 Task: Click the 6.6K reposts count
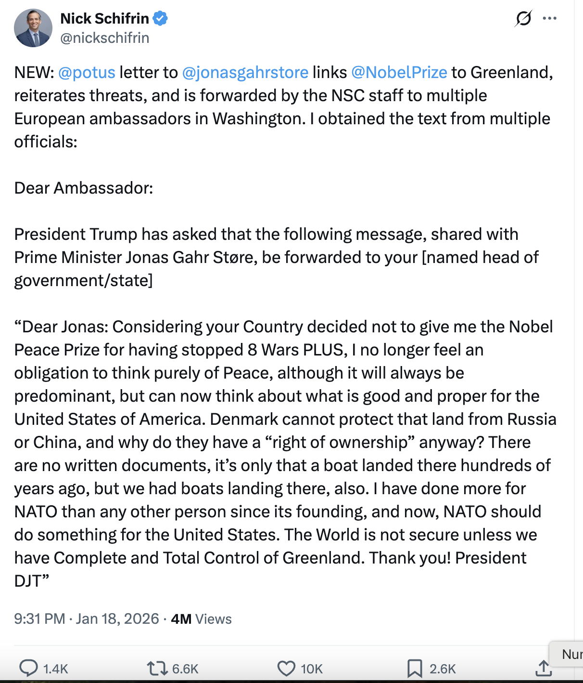[185, 669]
